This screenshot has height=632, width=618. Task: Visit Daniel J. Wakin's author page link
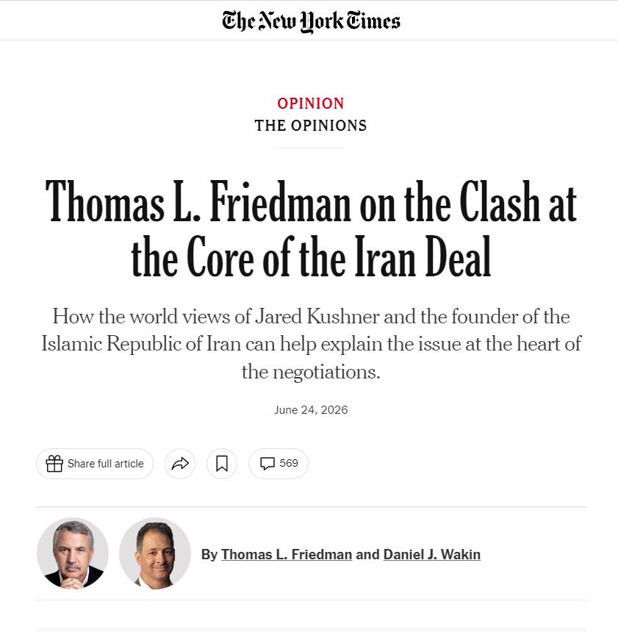click(x=432, y=555)
